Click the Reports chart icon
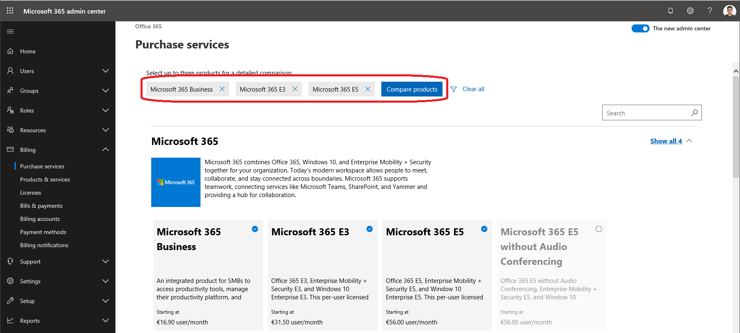This screenshot has width=740, height=333. coord(11,320)
